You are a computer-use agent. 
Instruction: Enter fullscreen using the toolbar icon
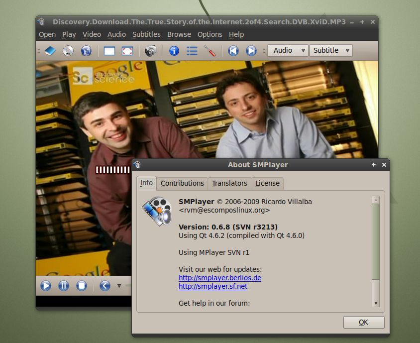(127, 51)
